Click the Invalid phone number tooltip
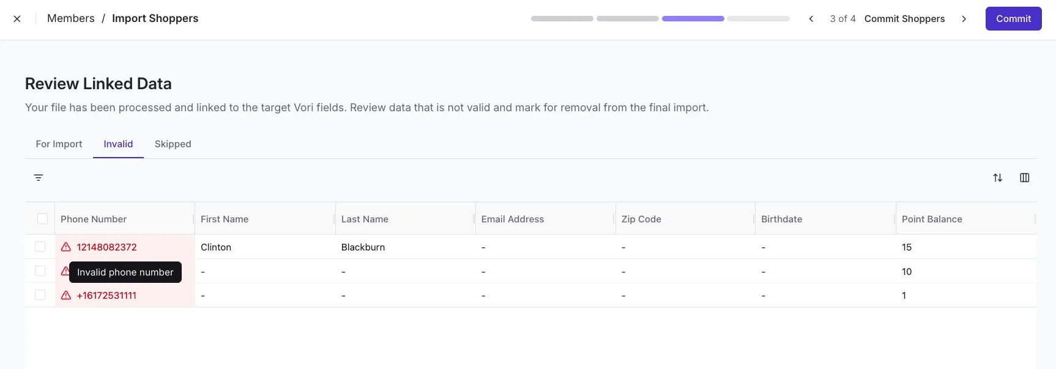The width and height of the screenshot is (1056, 369). (125, 272)
